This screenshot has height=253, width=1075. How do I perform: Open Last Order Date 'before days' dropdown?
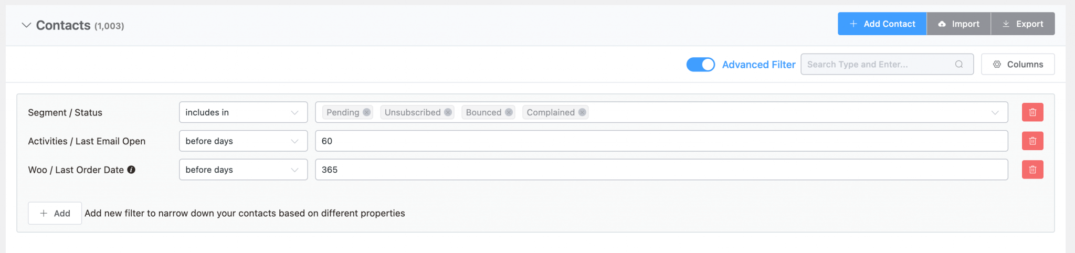click(x=243, y=170)
